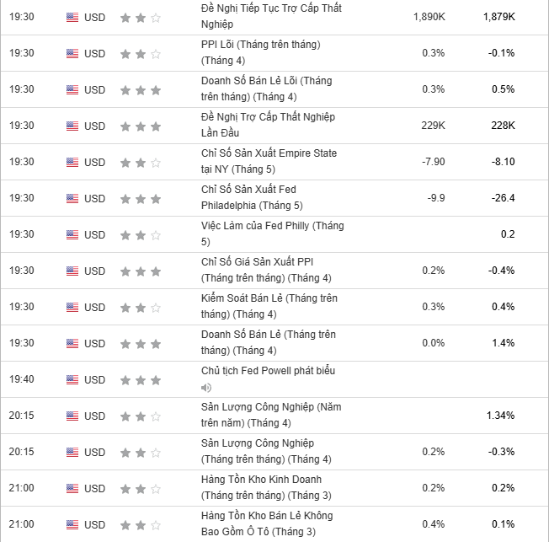Click the star rating for Chỉ Số Sản Xuất Empire State
The height and width of the screenshot is (542, 549).
pyautogui.click(x=140, y=162)
